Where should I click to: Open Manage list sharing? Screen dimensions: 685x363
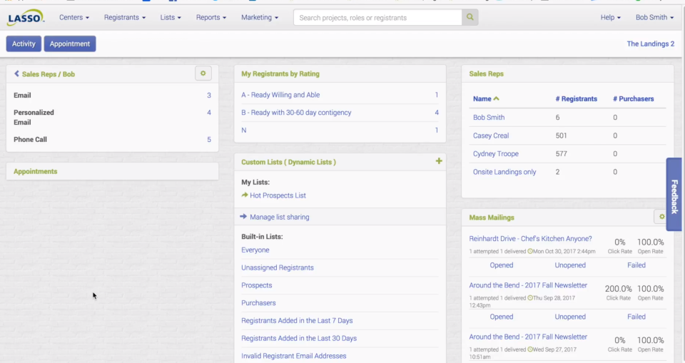(280, 217)
